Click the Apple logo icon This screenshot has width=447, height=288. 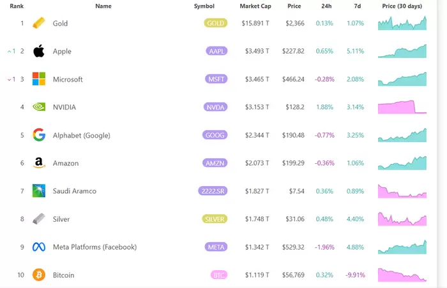pos(39,52)
